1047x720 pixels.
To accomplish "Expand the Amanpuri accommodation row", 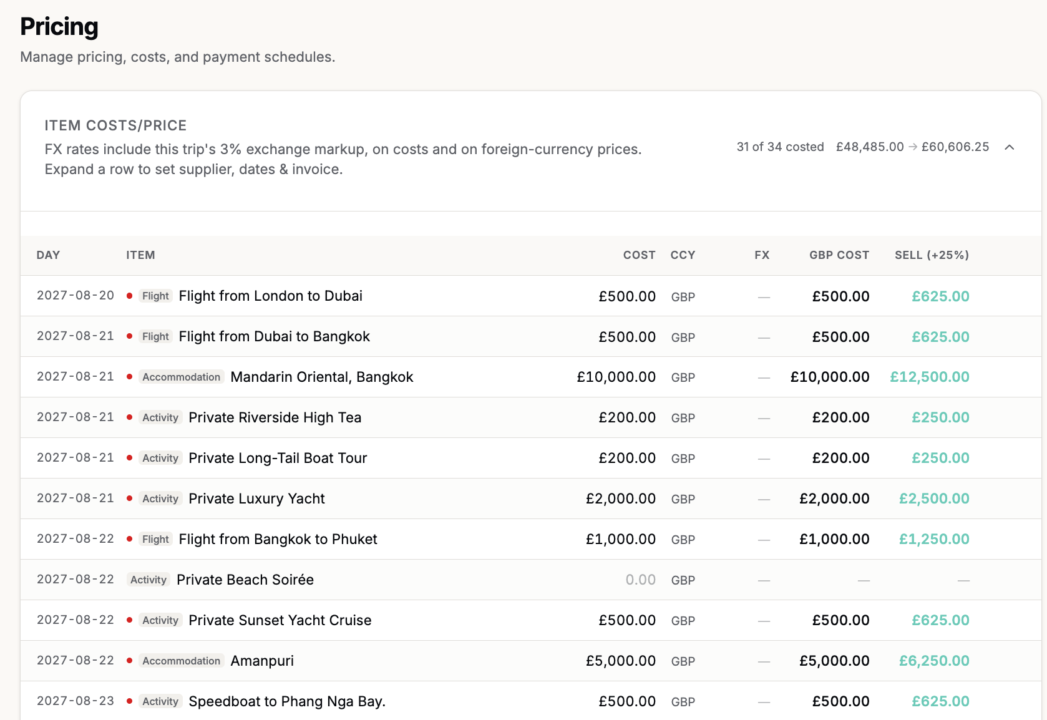I will (x=530, y=661).
